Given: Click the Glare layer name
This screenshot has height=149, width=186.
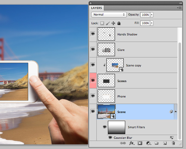Looking at the screenshot, I should click(121, 50).
